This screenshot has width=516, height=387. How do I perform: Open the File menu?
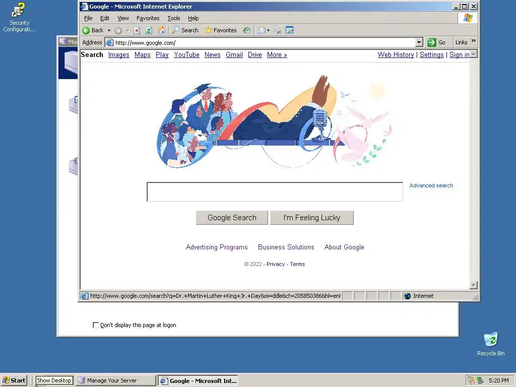point(88,19)
